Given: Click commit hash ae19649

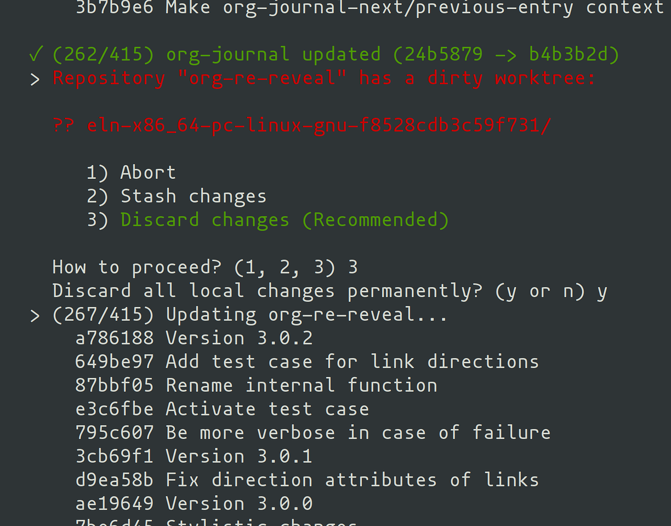Looking at the screenshot, I should point(115,504).
